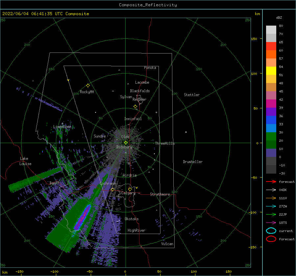
Task: Click the 20 dBZ green color swatch
Action: [x=271, y=137]
